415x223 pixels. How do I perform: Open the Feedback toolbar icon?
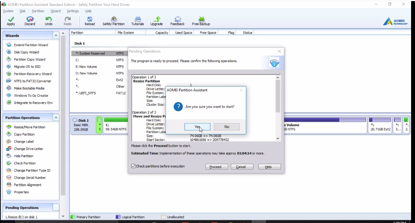(x=177, y=21)
